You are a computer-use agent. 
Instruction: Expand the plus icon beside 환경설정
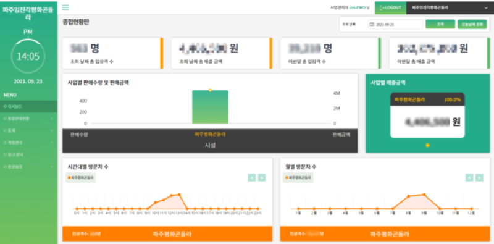click(x=52, y=166)
